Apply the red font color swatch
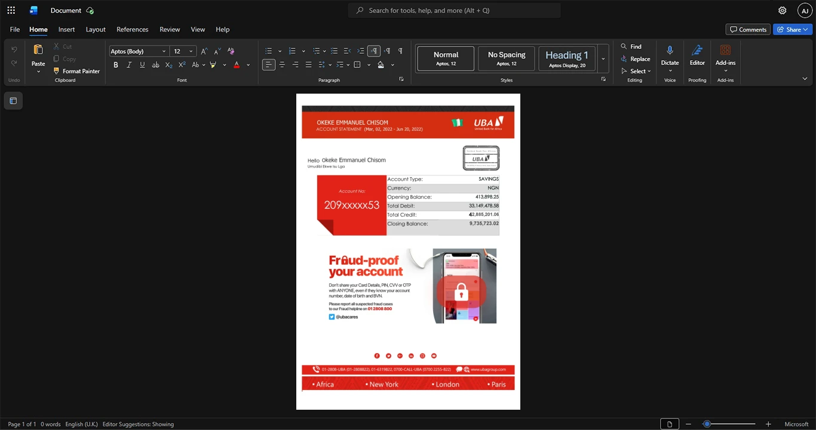The width and height of the screenshot is (816, 430). click(237, 65)
